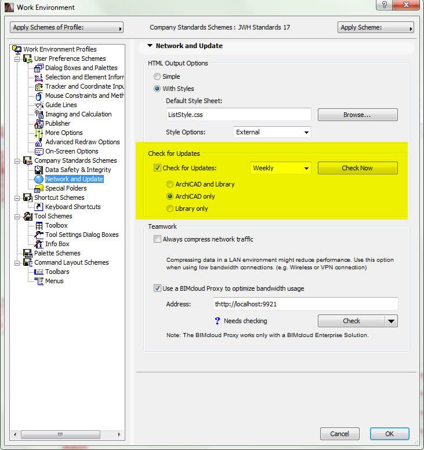Click the Tool Settings Dialog Boxes icon

tap(38, 235)
